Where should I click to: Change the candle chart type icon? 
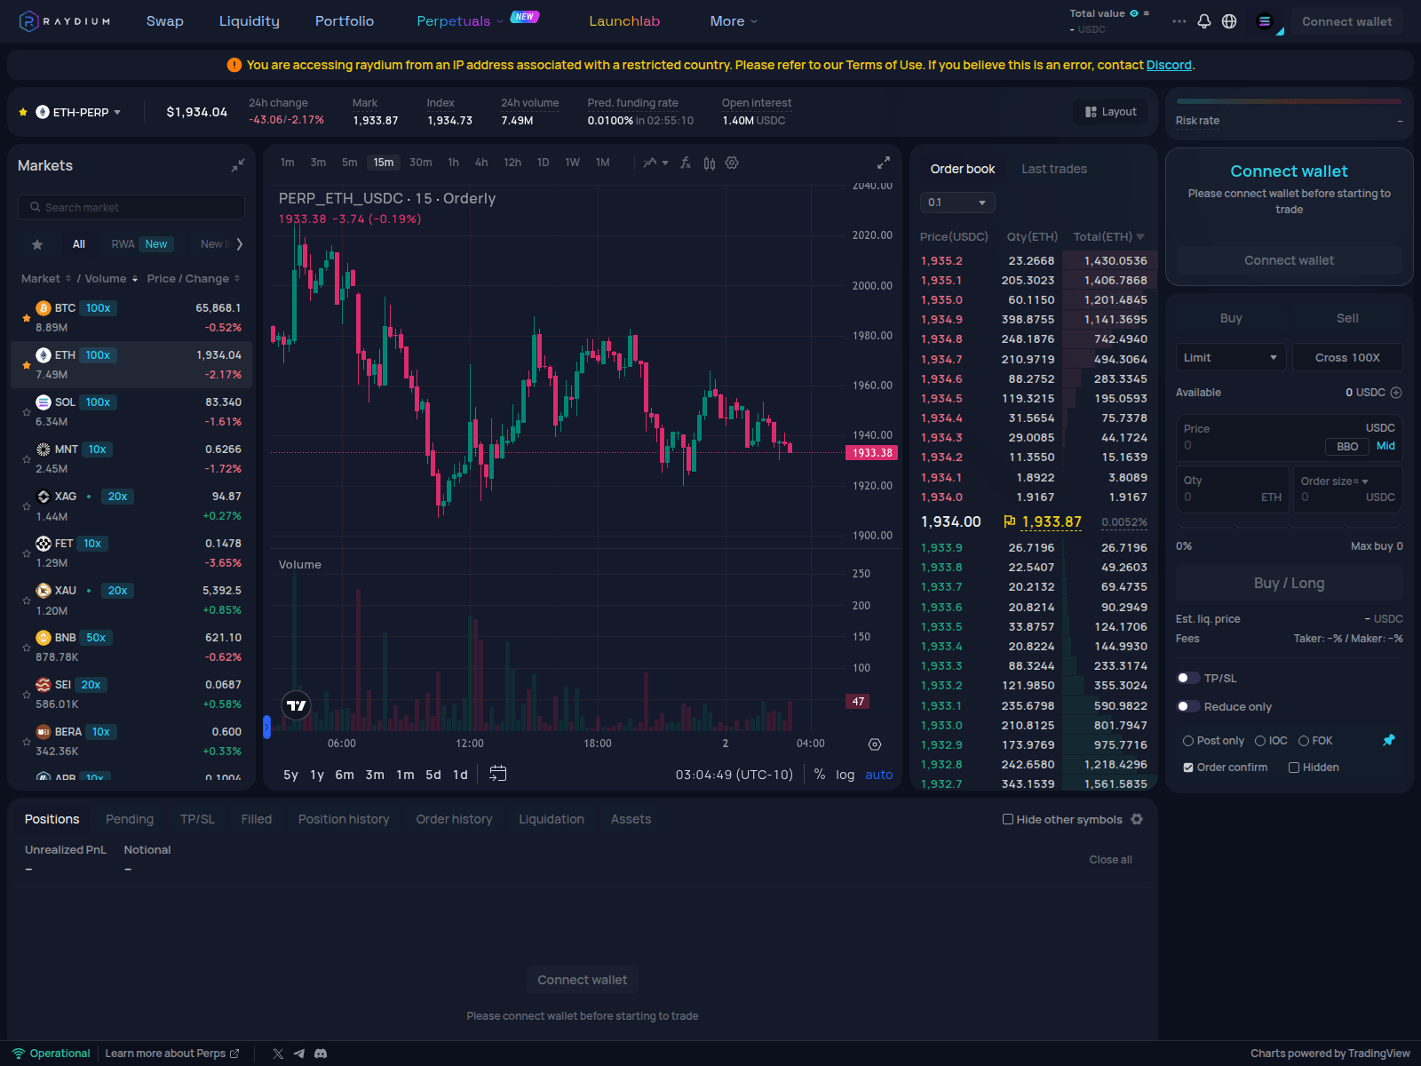point(710,163)
